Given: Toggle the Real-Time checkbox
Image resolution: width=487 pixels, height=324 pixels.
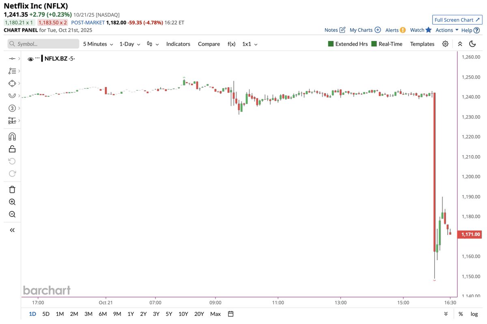Looking at the screenshot, I should point(387,44).
